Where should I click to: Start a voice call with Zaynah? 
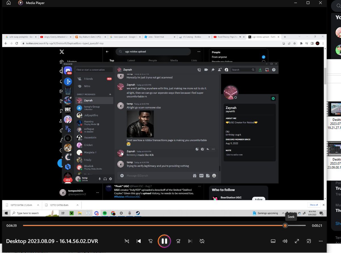click(199, 70)
